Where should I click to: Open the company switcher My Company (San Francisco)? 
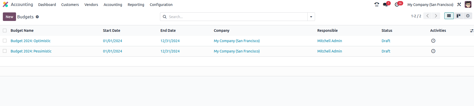pos(430,5)
